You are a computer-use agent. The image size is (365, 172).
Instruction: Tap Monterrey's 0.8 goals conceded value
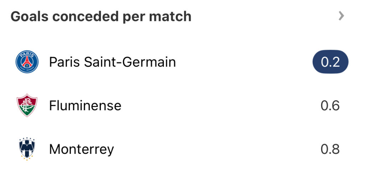point(330,149)
